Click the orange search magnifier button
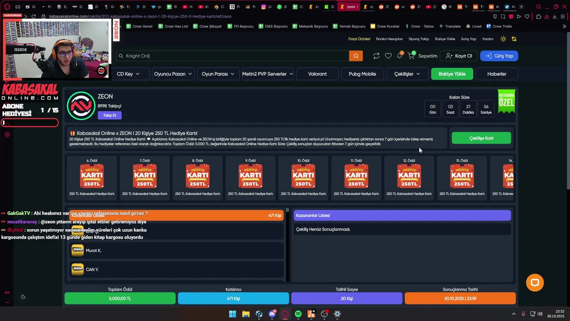Screen dimensions: 570x321 tap(356, 56)
